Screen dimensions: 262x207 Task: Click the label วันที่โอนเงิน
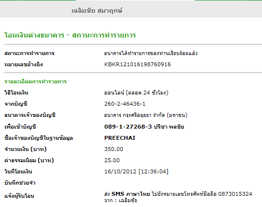(18, 171)
